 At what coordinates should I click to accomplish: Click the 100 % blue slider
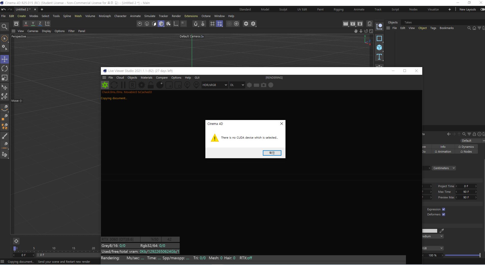(x=462, y=255)
